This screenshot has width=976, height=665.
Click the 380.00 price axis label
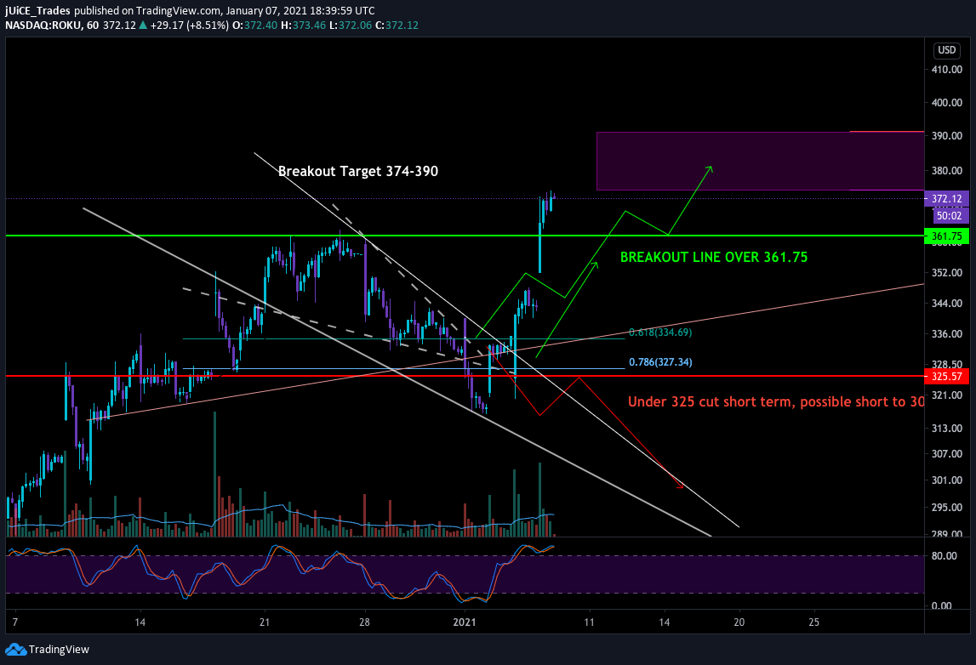coord(947,170)
